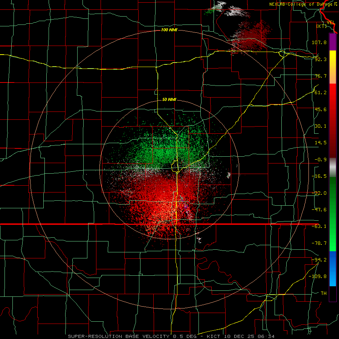339x339 pixels.
Task: Click the 76.7 velocity scale value
Action: point(321,76)
